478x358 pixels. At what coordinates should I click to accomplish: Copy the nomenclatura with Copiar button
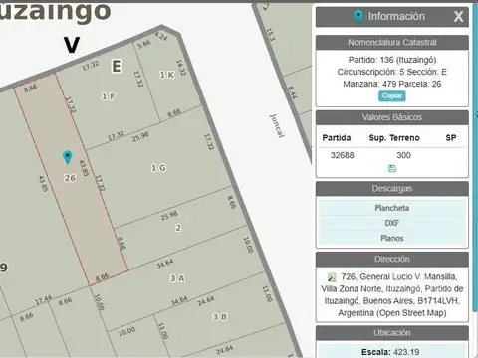[392, 96]
